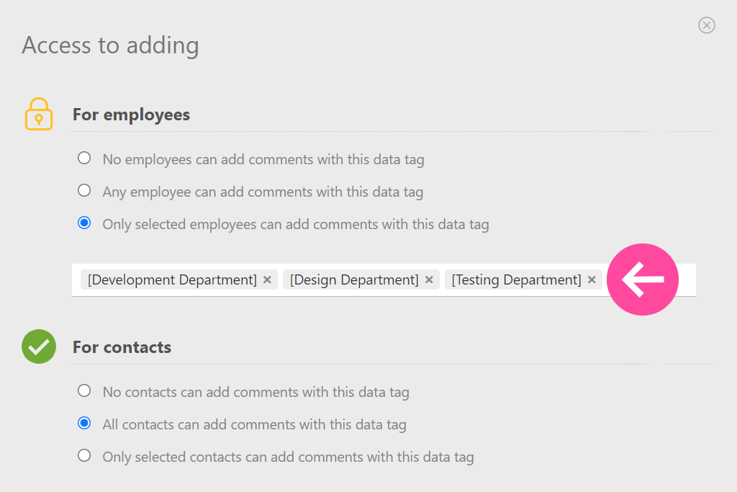Viewport: 737px width, 492px height.
Task: Remove the Development Department tag
Action: pyautogui.click(x=267, y=280)
